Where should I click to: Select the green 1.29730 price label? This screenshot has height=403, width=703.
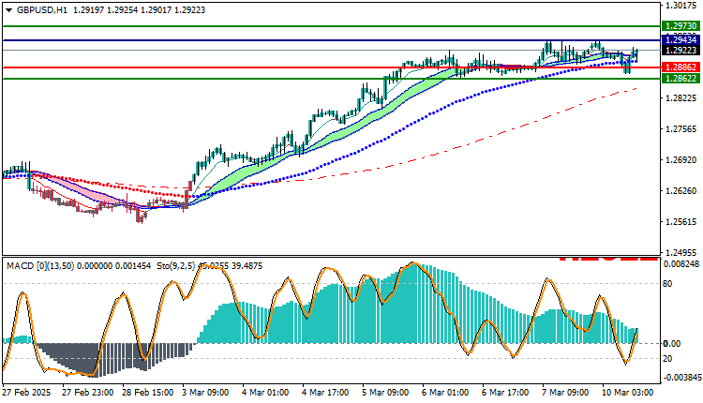point(681,26)
